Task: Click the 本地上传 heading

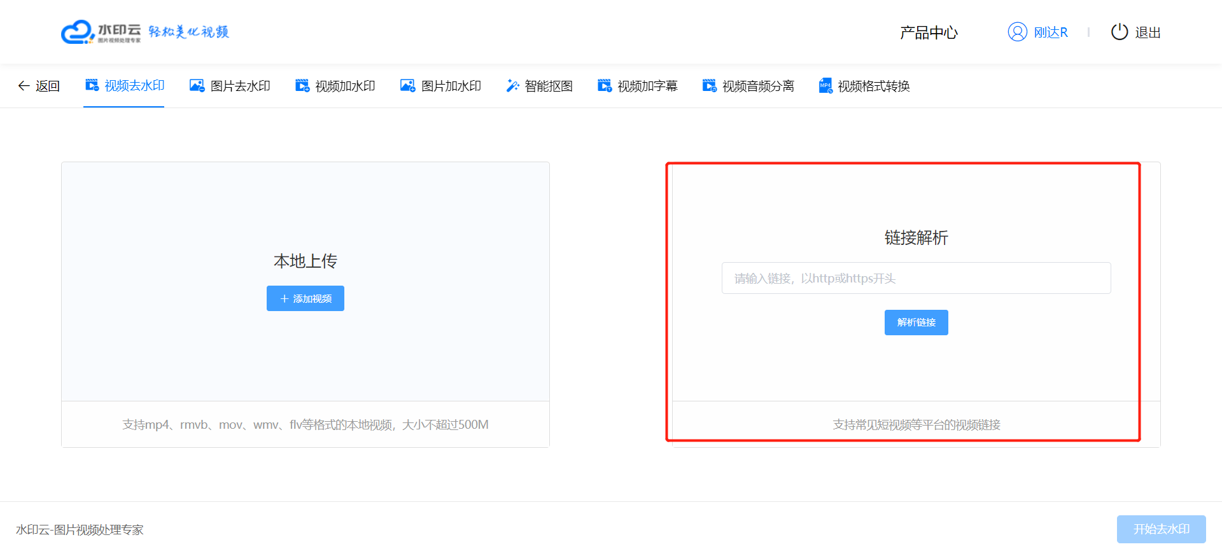Action: (305, 261)
